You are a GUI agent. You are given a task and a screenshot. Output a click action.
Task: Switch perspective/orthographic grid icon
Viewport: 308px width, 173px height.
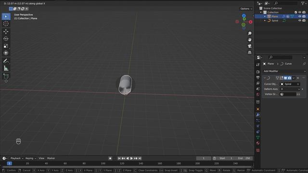(x=249, y=52)
